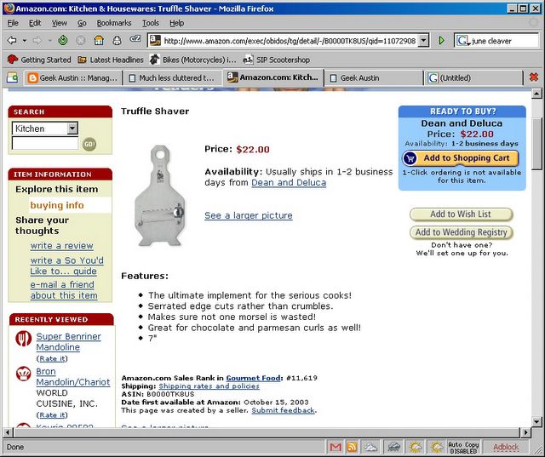This screenshot has width=545, height=457.
Task: Go to the Home page icon
Action: point(99,41)
